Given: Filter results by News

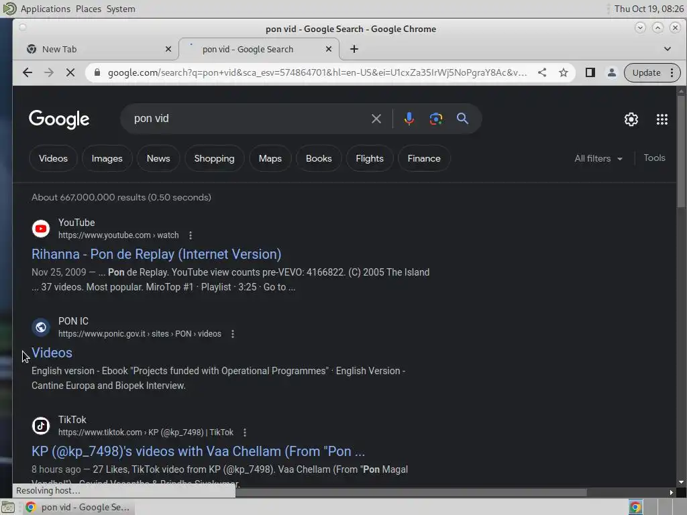Looking at the screenshot, I should tap(158, 158).
